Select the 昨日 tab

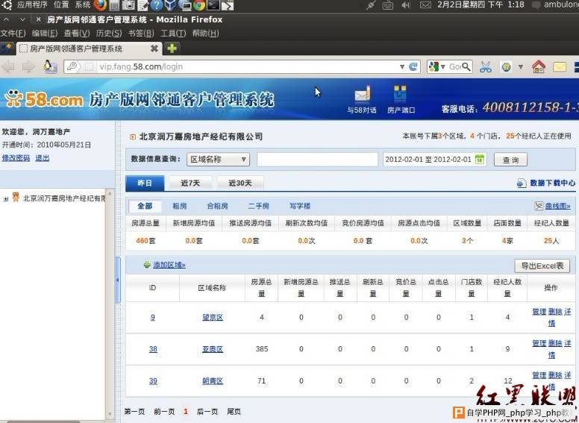click(x=145, y=183)
